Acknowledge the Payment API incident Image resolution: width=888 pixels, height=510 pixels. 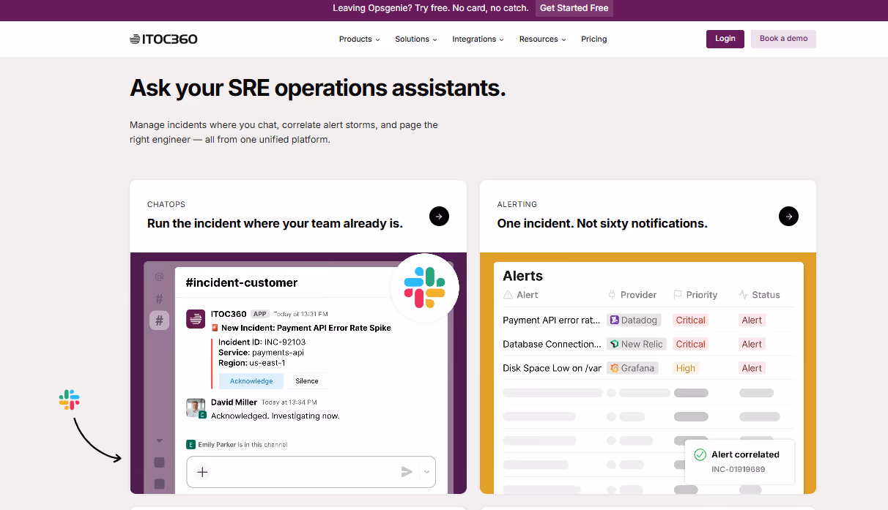coord(251,381)
